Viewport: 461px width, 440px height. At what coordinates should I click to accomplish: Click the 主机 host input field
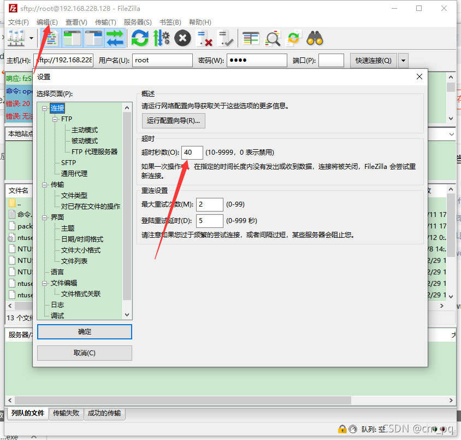coord(63,60)
